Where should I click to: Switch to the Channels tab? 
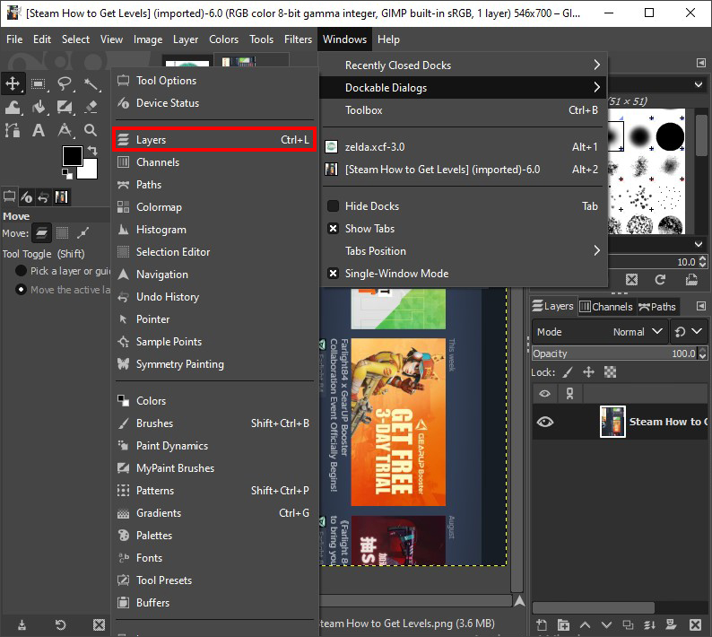(605, 307)
